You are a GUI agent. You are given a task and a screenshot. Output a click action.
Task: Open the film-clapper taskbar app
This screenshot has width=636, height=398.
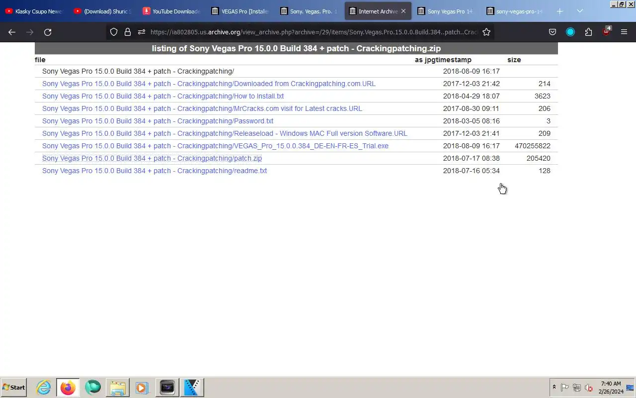[x=192, y=387]
